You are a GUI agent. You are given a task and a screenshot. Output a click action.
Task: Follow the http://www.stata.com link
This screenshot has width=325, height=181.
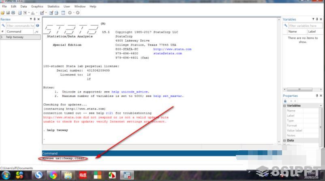(x=172, y=49)
